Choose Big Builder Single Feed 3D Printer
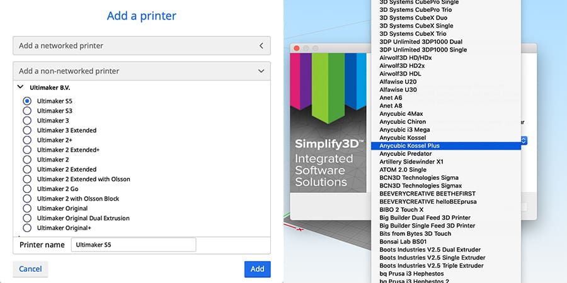Image resolution: width=567 pixels, height=283 pixels. coord(446,226)
